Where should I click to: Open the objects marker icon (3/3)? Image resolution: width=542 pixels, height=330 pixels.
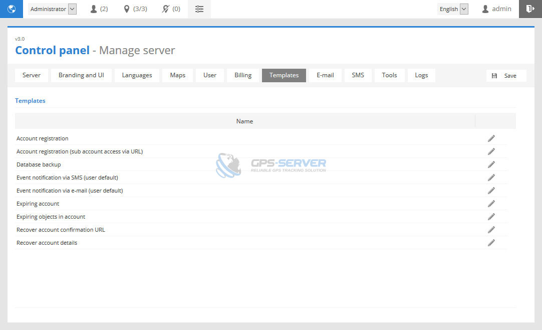click(x=135, y=9)
